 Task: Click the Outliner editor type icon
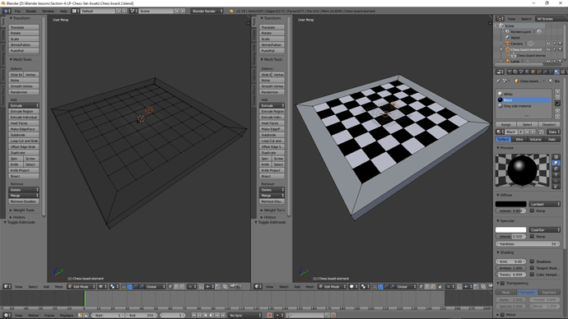point(500,18)
